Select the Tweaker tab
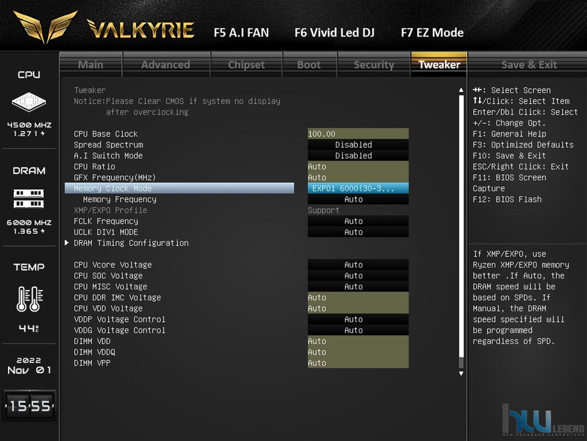This screenshot has height=441, width=587. (x=439, y=64)
